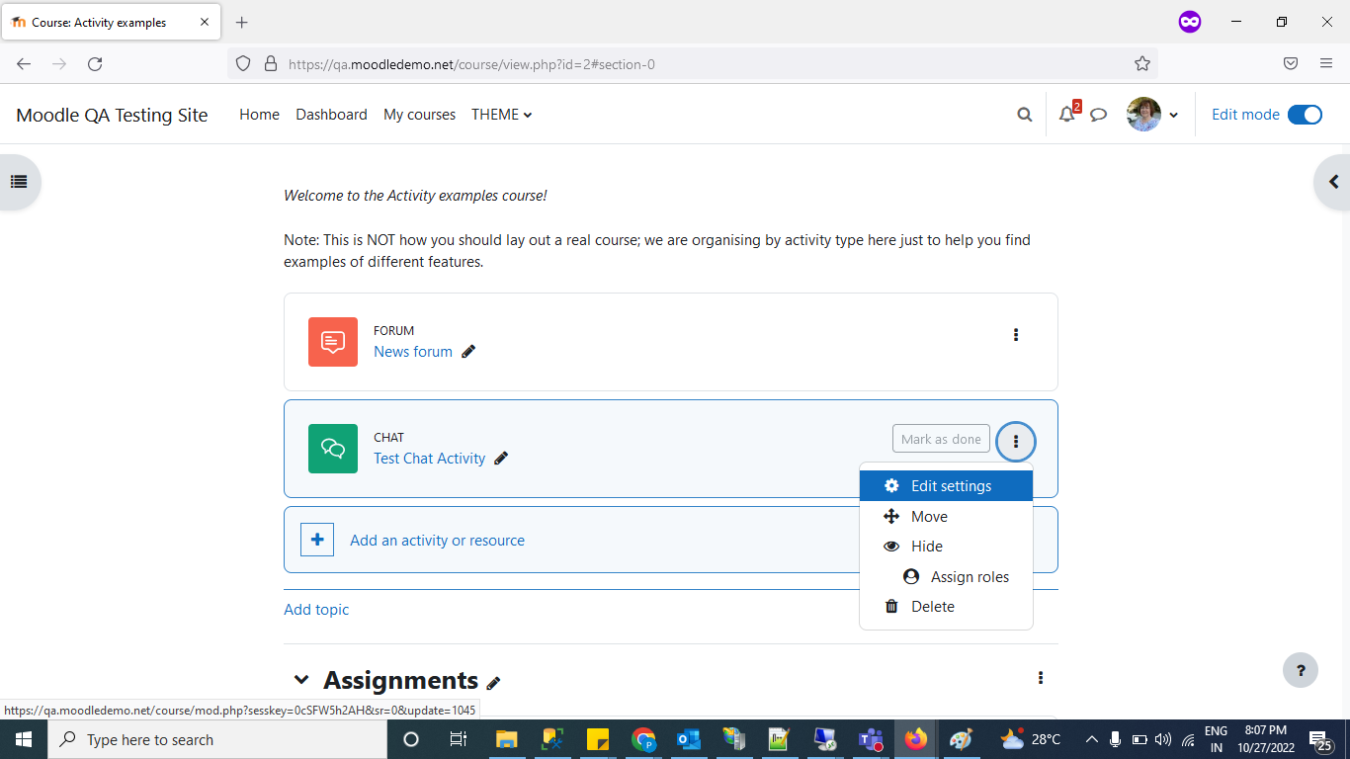Click the Windows Start button

click(24, 739)
